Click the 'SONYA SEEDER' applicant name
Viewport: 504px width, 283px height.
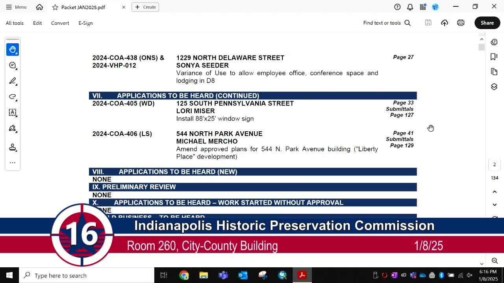point(202,66)
